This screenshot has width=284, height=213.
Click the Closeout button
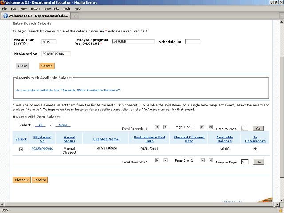pyautogui.click(x=22, y=180)
